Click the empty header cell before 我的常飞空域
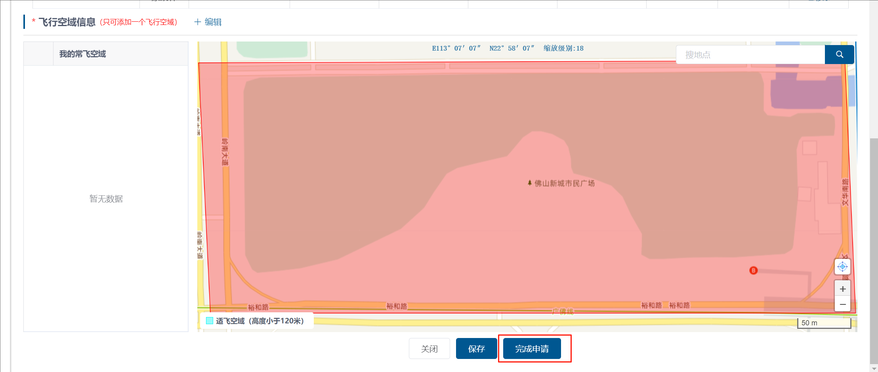Image resolution: width=878 pixels, height=372 pixels. [38, 54]
